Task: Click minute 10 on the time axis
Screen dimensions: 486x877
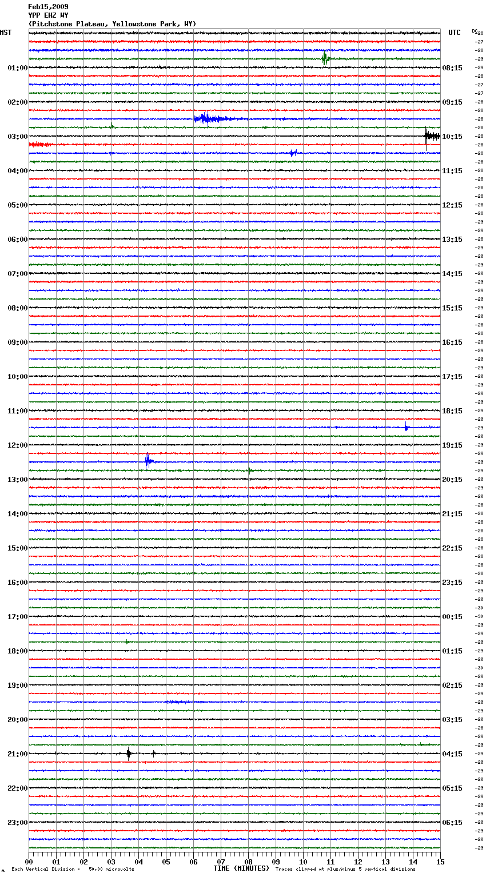Action: coord(303,862)
